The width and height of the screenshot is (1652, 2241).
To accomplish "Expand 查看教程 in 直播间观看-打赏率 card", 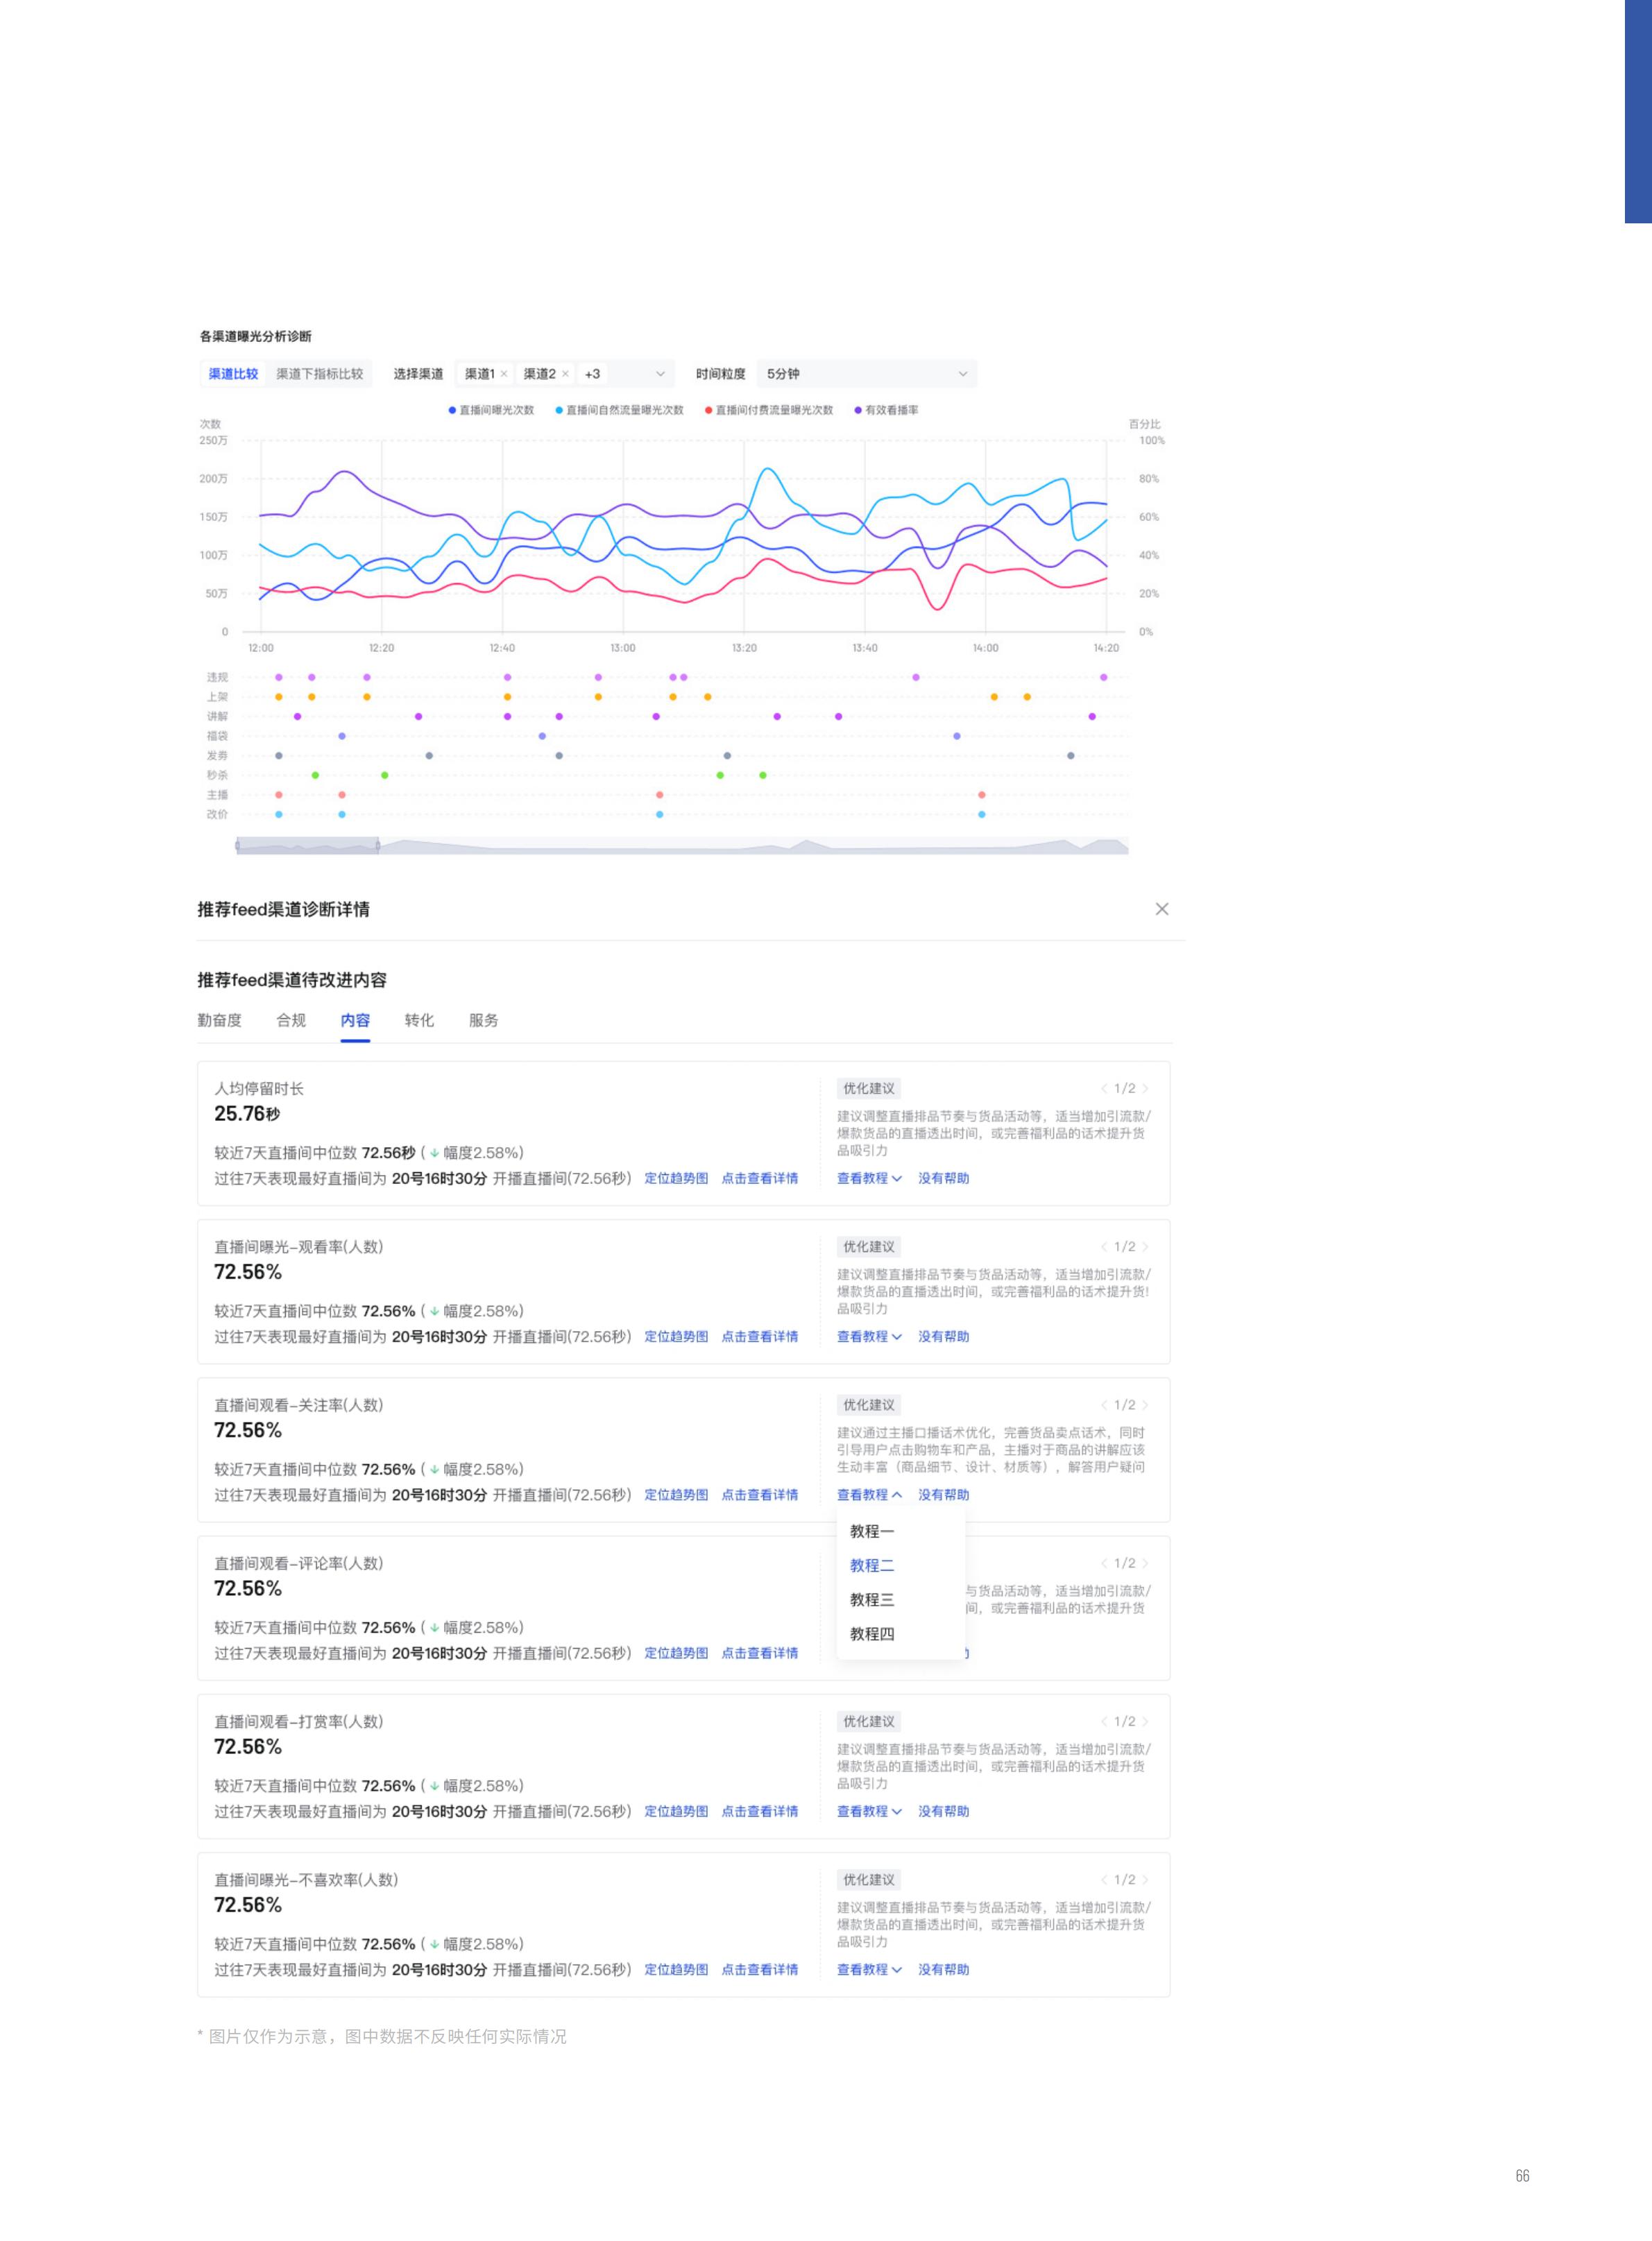I will pyautogui.click(x=869, y=1811).
